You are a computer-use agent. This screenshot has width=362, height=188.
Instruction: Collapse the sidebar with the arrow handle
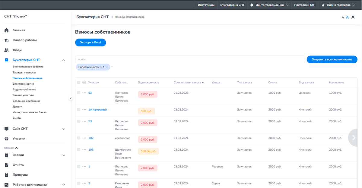pos(71,98)
